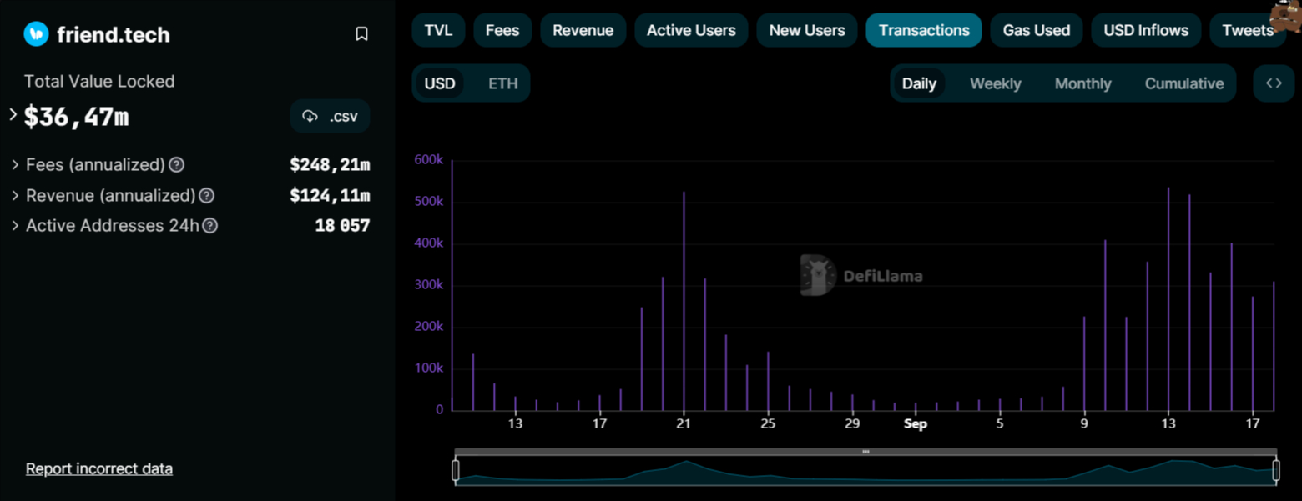Click the 18 057 active addresses value
Viewport: 1302px width, 501px height.
tap(342, 226)
